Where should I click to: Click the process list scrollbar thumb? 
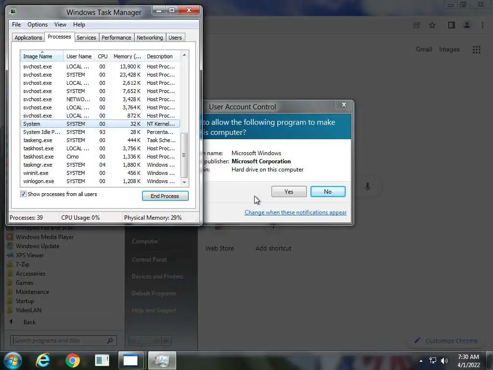click(x=184, y=155)
